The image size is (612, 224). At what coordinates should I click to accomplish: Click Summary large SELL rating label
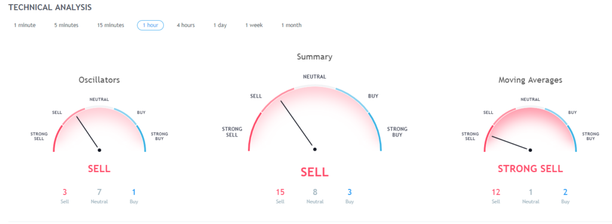click(x=314, y=172)
